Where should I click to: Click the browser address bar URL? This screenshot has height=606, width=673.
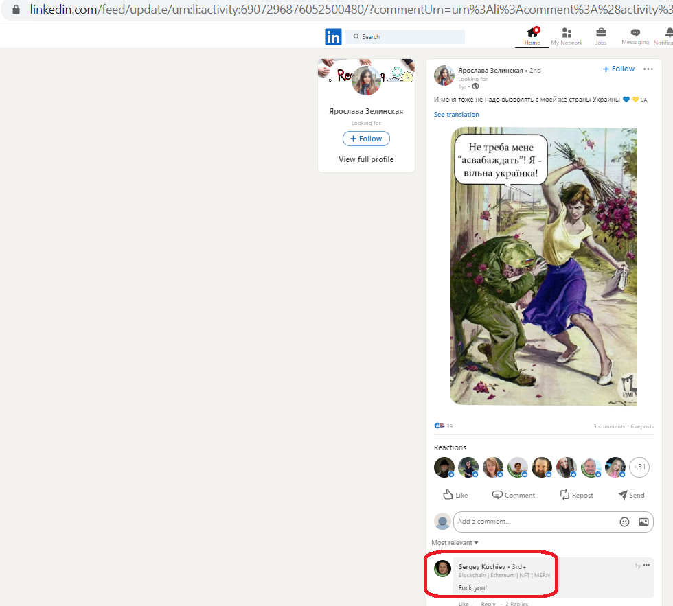click(351, 10)
